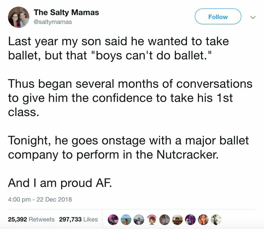
Task: Open the cartoon Bitmoji liker avatar with pink arcs
Action: [152, 220]
